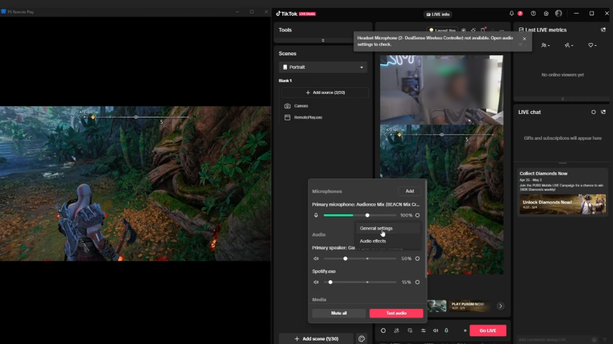The width and height of the screenshot is (613, 344).
Task: Click the home icon in title bar
Action: (x=546, y=14)
